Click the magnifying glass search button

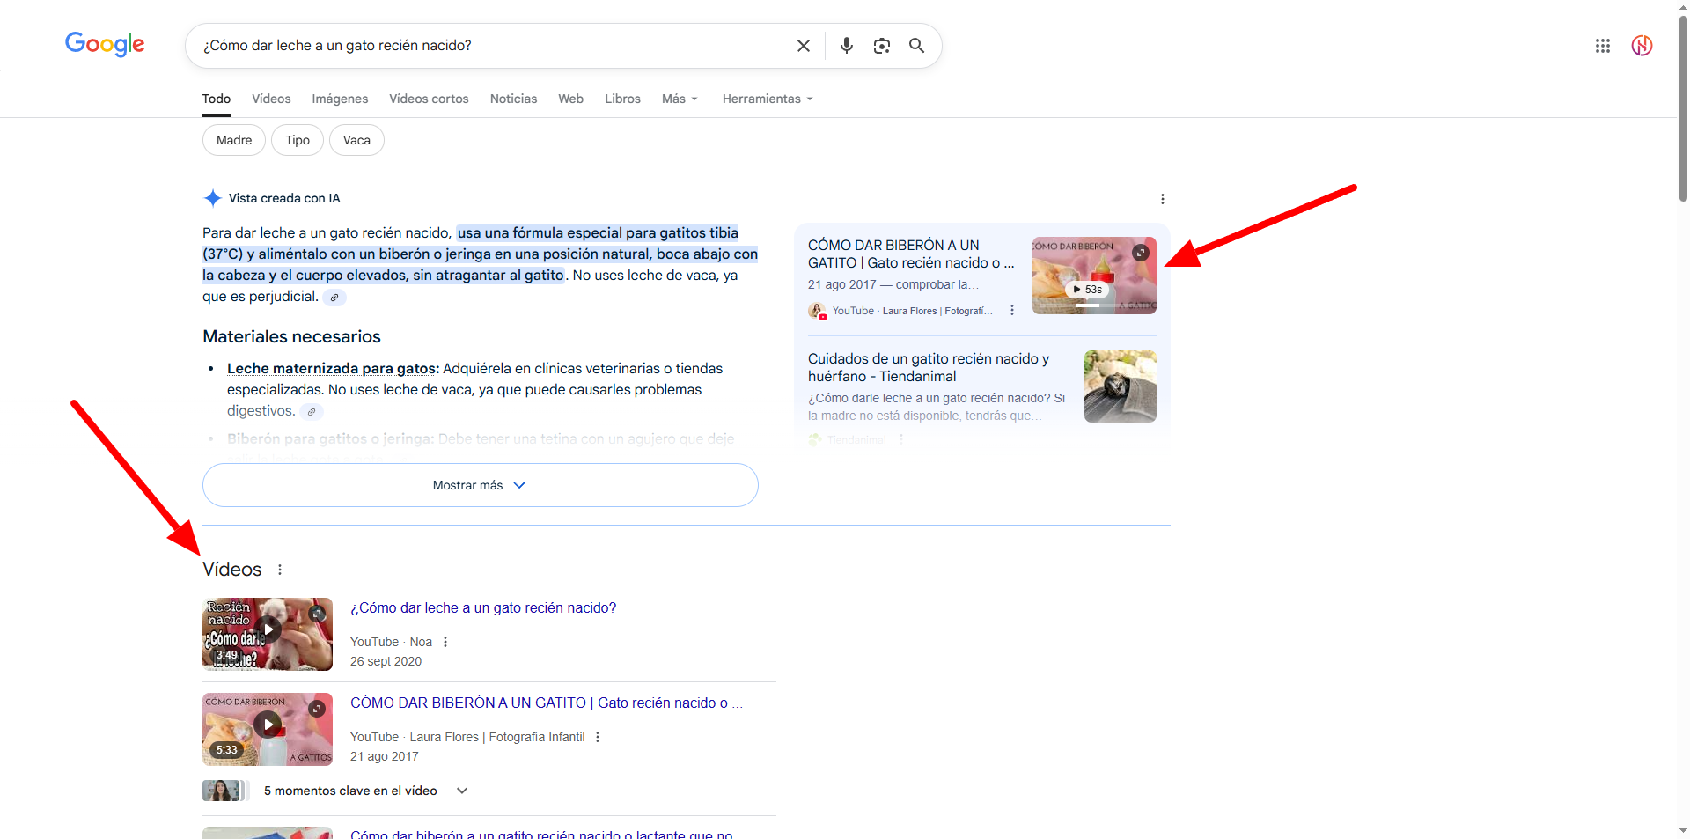(x=916, y=46)
